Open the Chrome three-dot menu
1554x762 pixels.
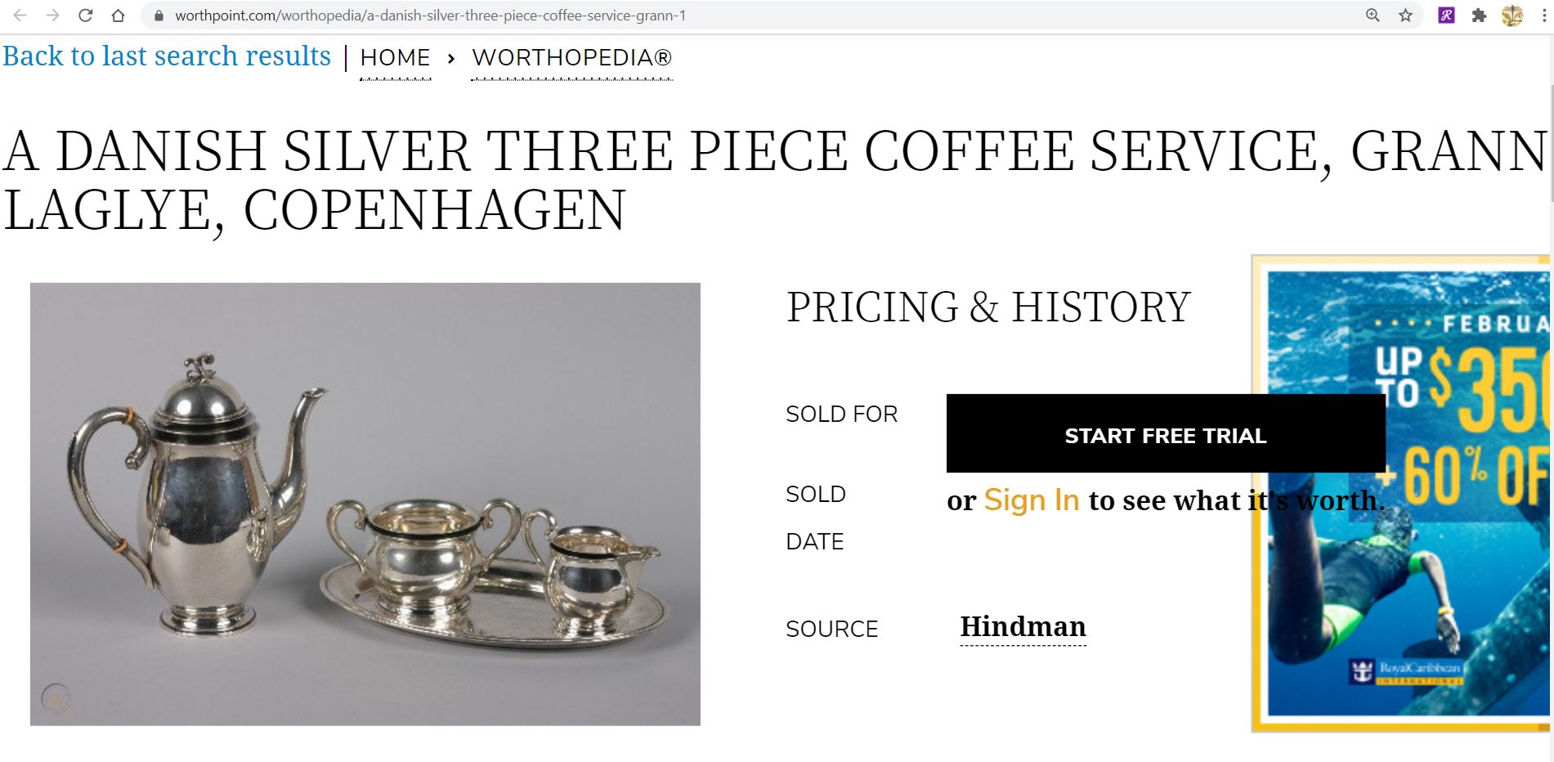(1543, 14)
